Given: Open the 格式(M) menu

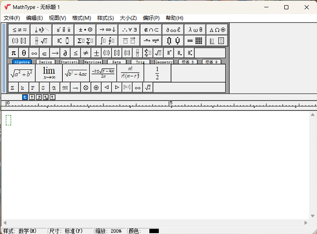Looking at the screenshot, I should pos(81,18).
